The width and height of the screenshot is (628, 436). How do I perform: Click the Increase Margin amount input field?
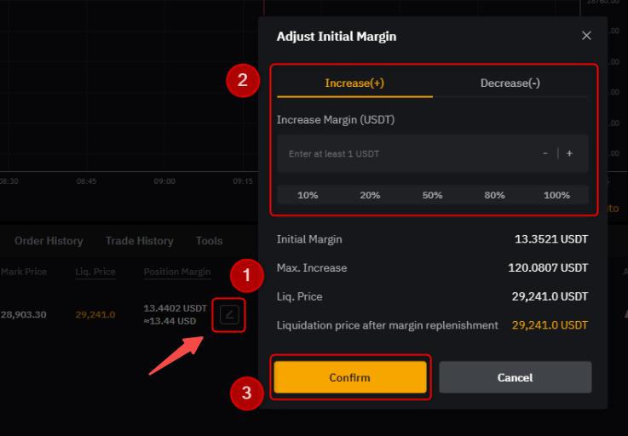tap(409, 153)
